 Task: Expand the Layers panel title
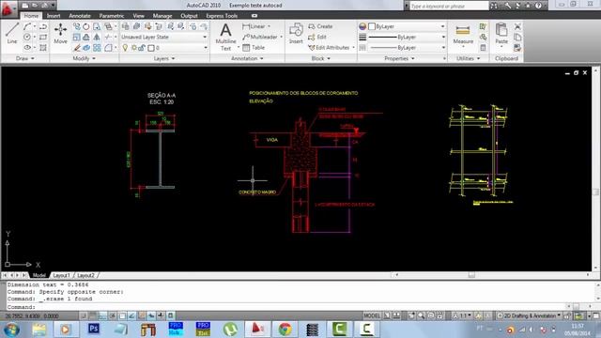164,58
